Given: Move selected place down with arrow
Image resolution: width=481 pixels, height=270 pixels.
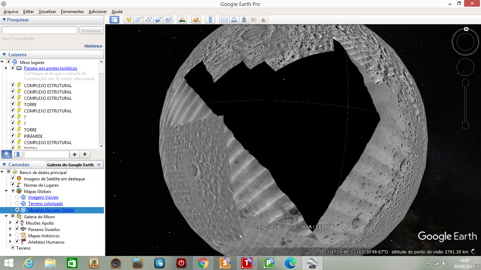Looking at the screenshot, I should point(85,154).
